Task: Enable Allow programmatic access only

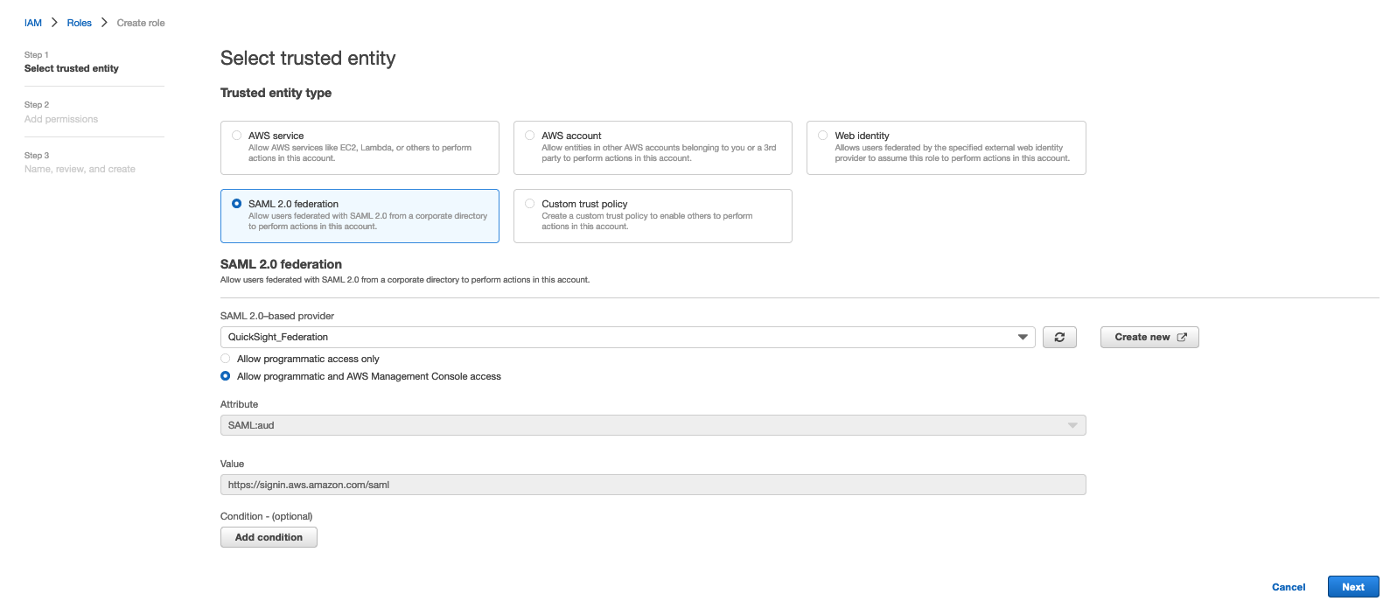Action: pyautogui.click(x=226, y=359)
